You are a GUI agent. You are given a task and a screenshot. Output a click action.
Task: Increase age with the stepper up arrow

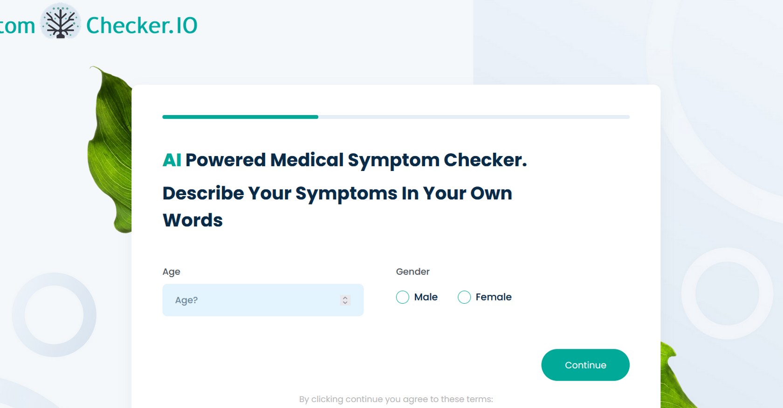click(x=345, y=298)
